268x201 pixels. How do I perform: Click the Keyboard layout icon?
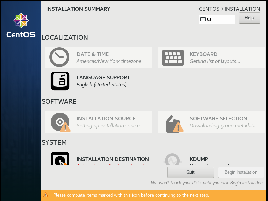[x=173, y=58]
